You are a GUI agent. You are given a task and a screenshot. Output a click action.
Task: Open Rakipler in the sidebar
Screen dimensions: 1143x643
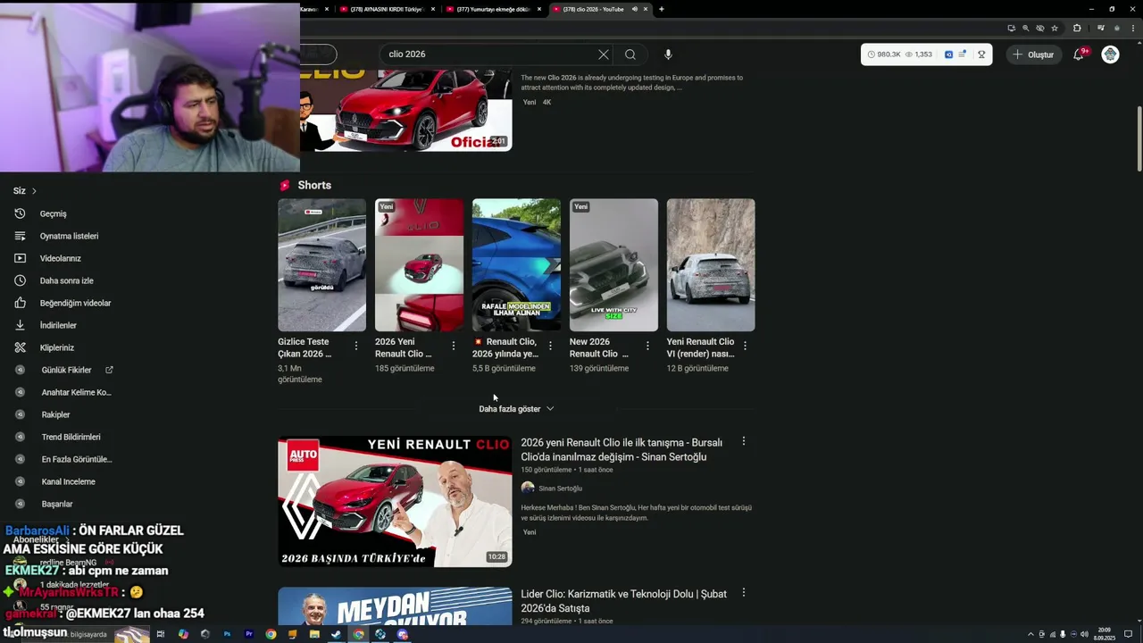55,414
